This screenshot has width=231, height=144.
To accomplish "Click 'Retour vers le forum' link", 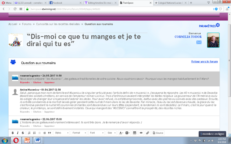I will 204,62.
